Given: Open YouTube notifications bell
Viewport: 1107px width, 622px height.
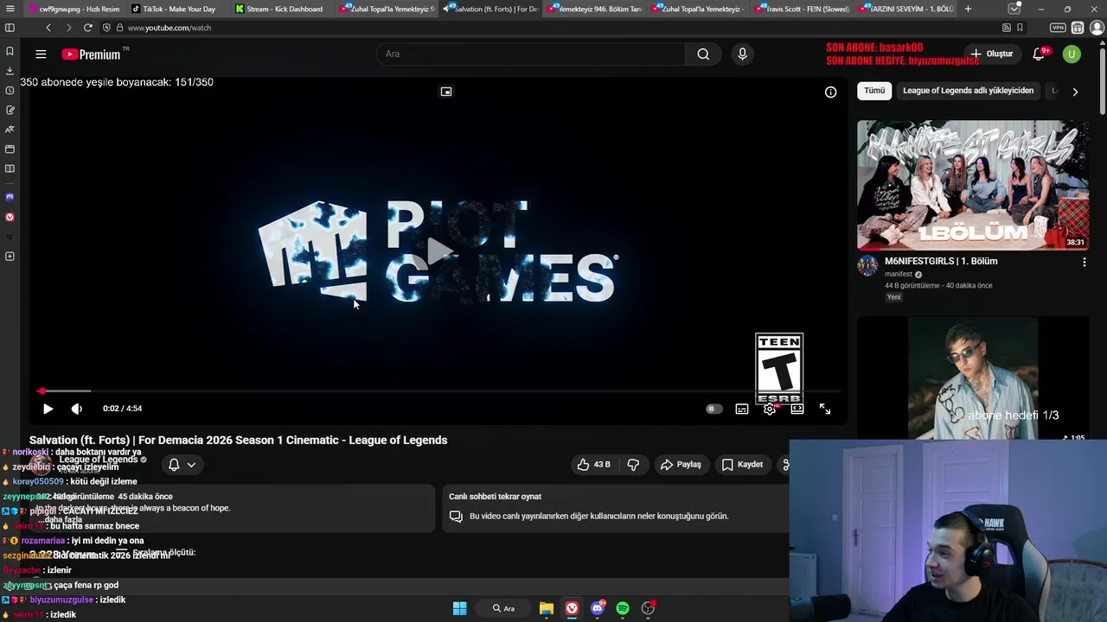Looking at the screenshot, I should coord(1039,54).
